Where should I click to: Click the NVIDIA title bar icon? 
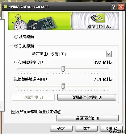(x=5, y=6)
